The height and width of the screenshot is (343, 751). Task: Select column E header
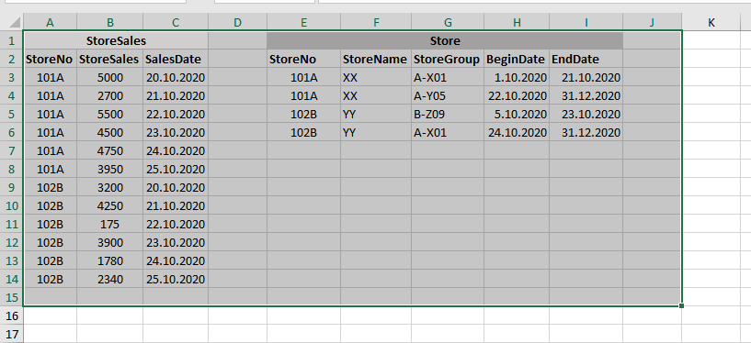(x=303, y=22)
